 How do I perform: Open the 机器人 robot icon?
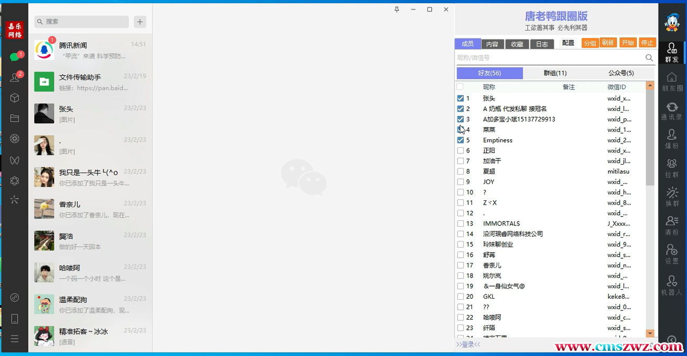(672, 285)
